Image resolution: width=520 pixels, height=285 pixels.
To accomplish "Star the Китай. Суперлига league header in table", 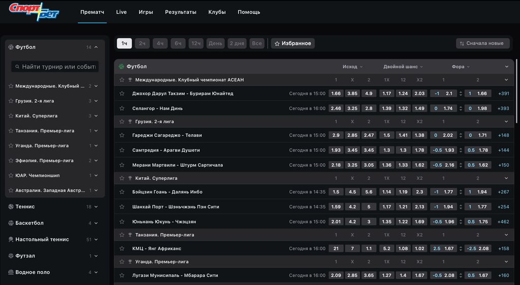I will point(122,178).
